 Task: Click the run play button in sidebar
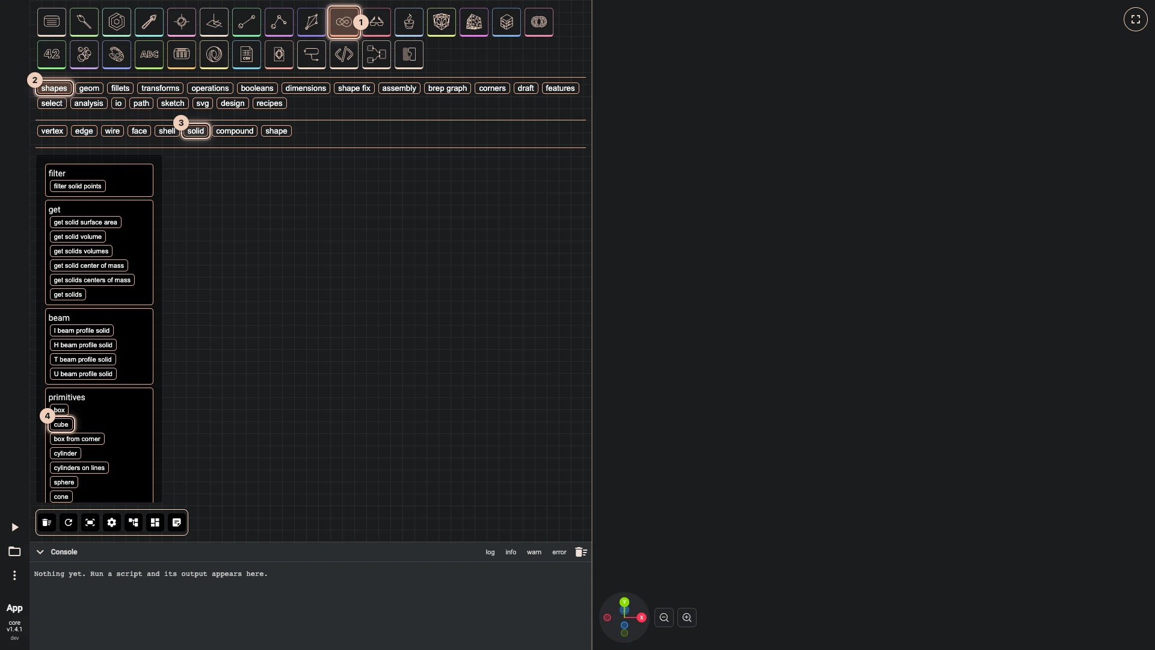click(x=14, y=527)
